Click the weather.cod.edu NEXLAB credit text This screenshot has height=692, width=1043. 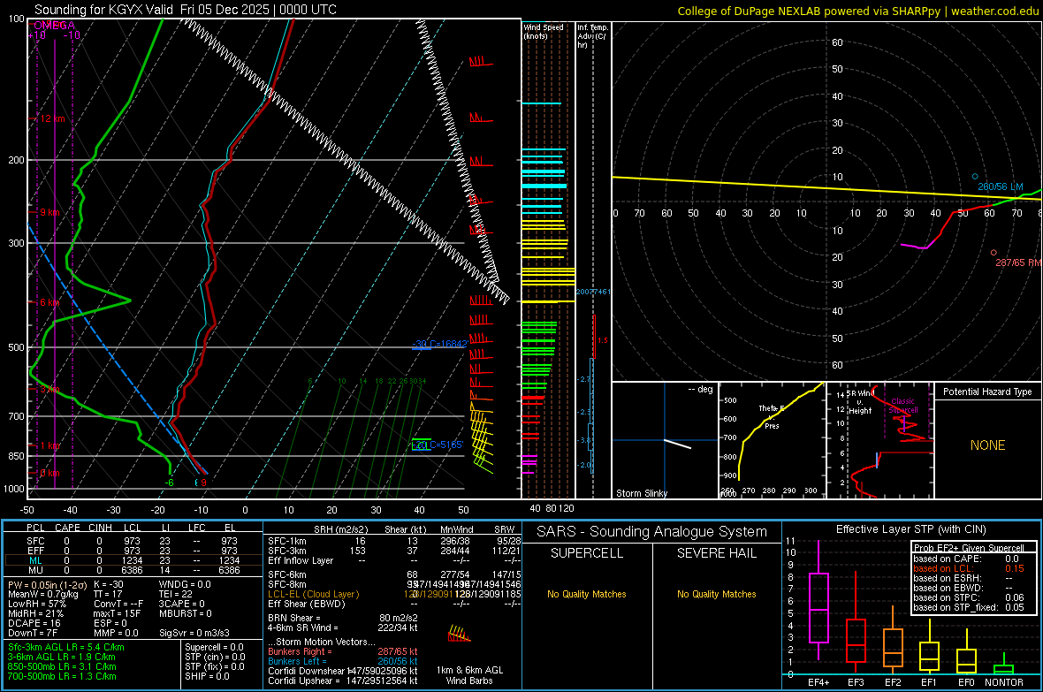[857, 11]
